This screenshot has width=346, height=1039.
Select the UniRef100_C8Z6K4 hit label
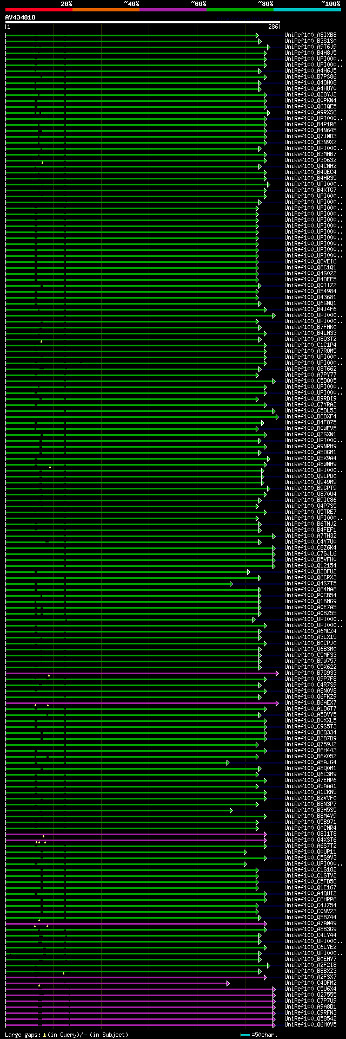pyautogui.click(x=310, y=548)
